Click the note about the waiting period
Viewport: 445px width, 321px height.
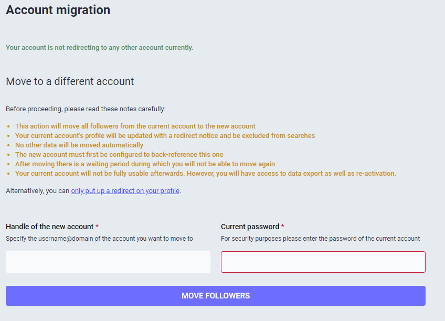click(x=145, y=164)
